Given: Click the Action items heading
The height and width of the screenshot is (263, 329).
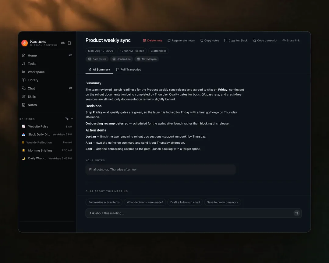Looking at the screenshot, I should click(96, 130).
